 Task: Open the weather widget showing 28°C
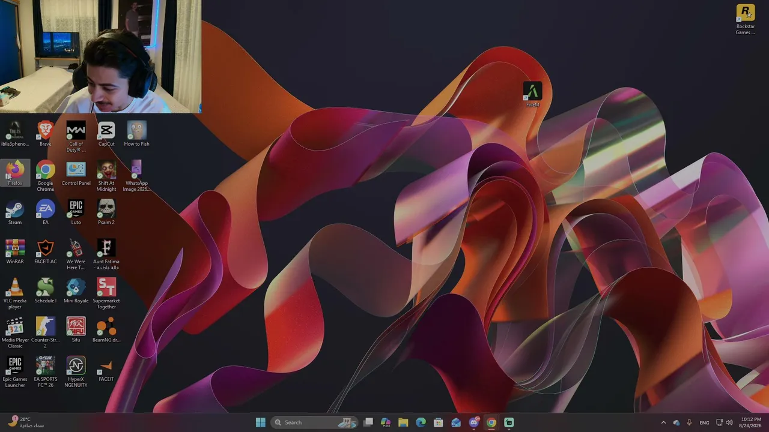coord(27,422)
